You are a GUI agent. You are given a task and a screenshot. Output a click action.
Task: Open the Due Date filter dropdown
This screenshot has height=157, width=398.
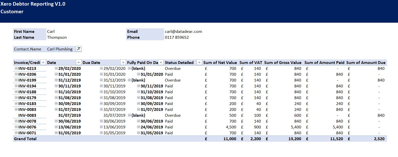point(123,62)
